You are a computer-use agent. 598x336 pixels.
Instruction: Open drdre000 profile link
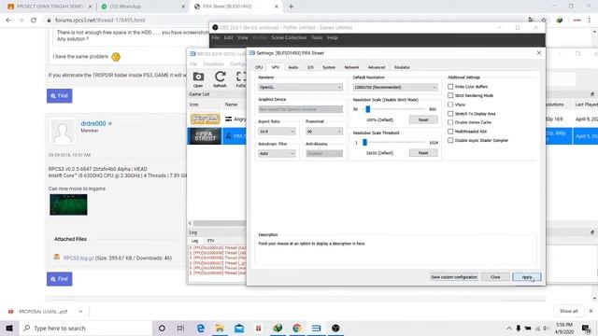coord(93,123)
